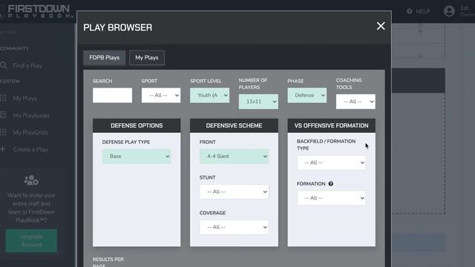The width and height of the screenshot is (475, 267).
Task: Click Create a Play in sidebar
Action: pos(30,150)
